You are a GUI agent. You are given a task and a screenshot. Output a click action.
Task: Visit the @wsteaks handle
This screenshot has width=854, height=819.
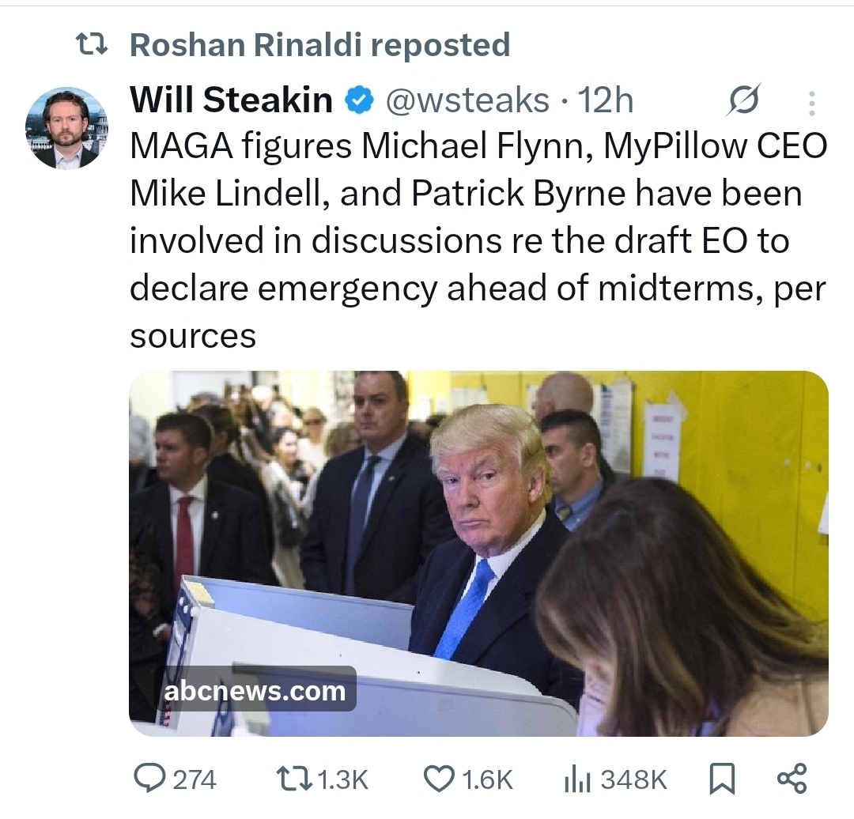click(467, 100)
